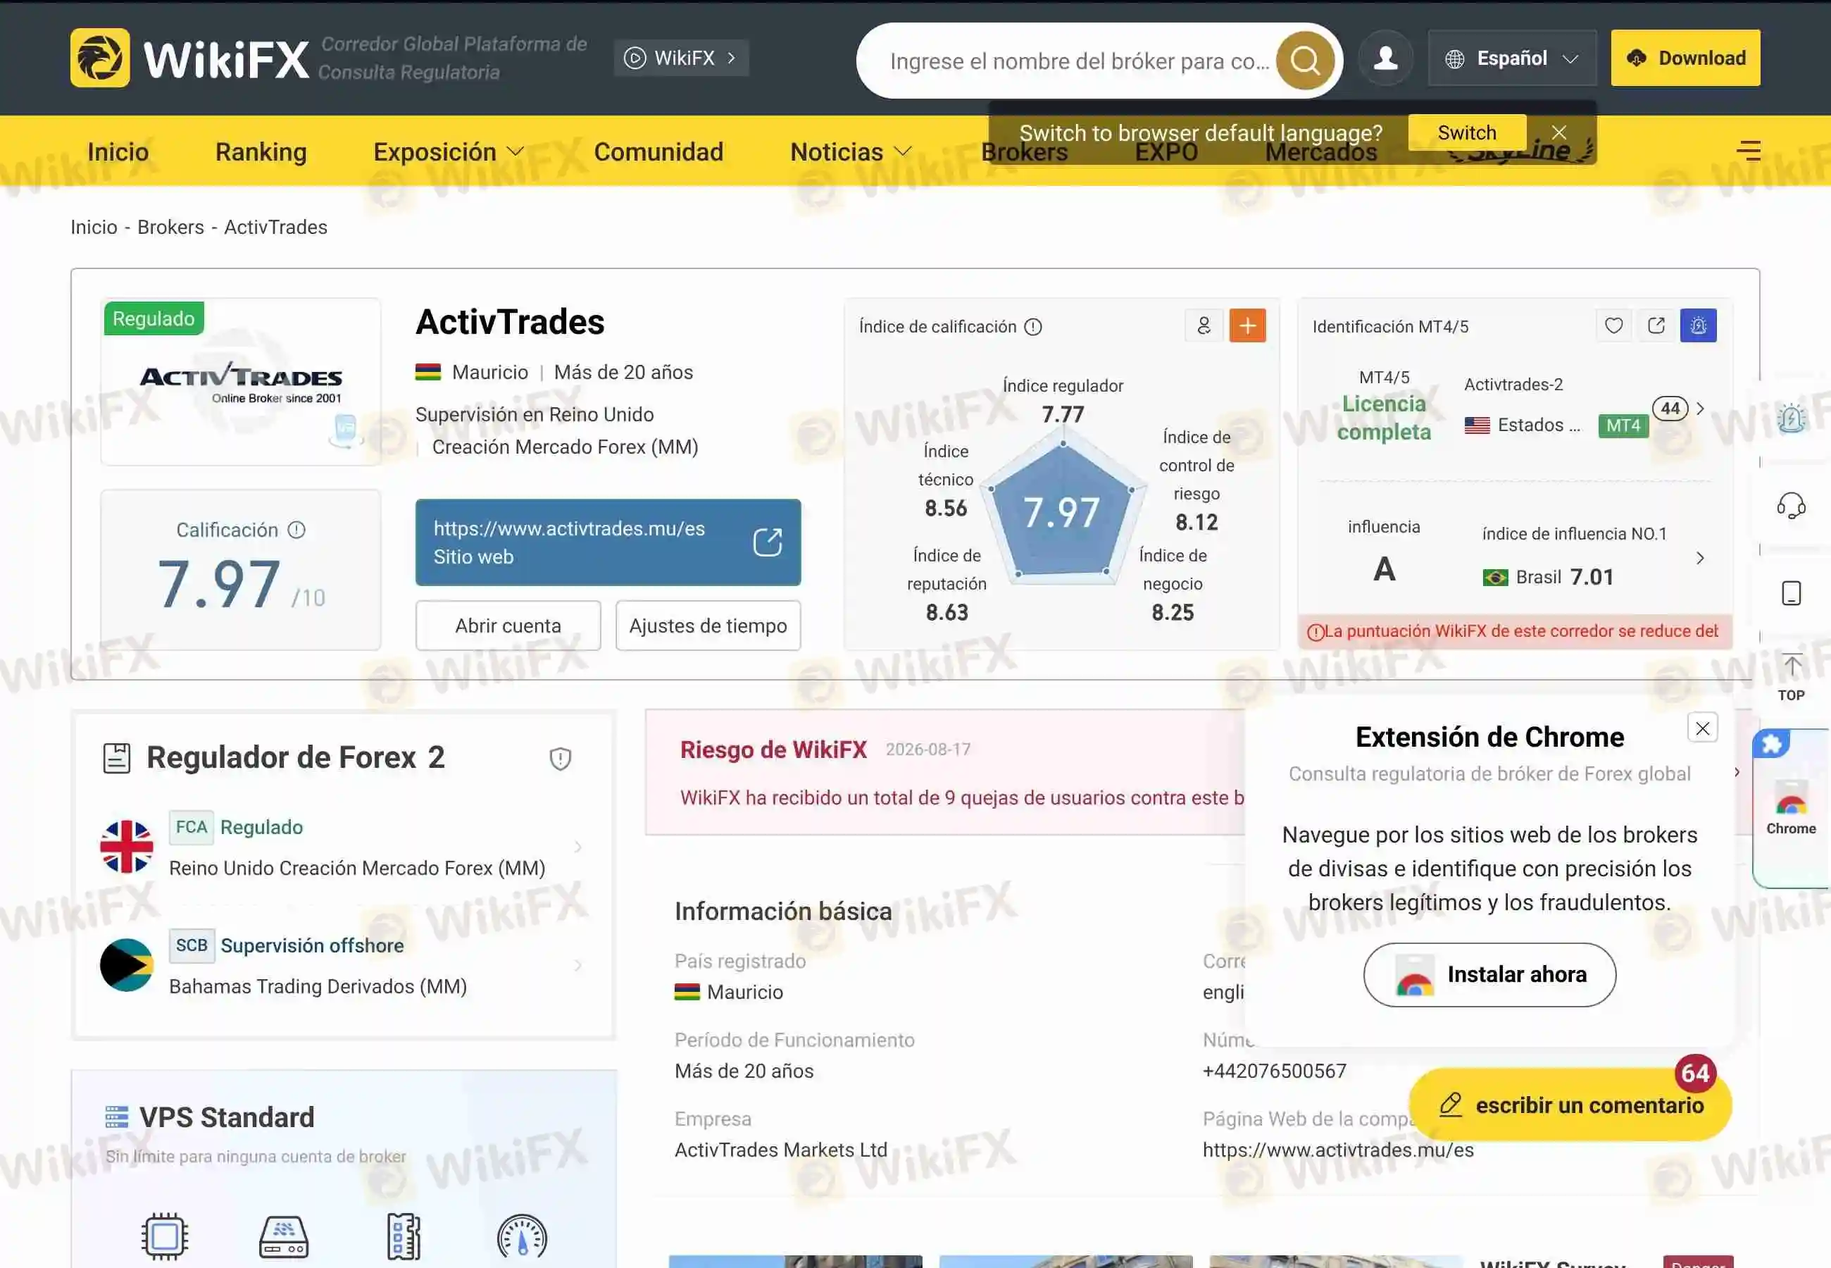Click the info icon next to Calificación
This screenshot has height=1268, width=1831.
pos(296,530)
